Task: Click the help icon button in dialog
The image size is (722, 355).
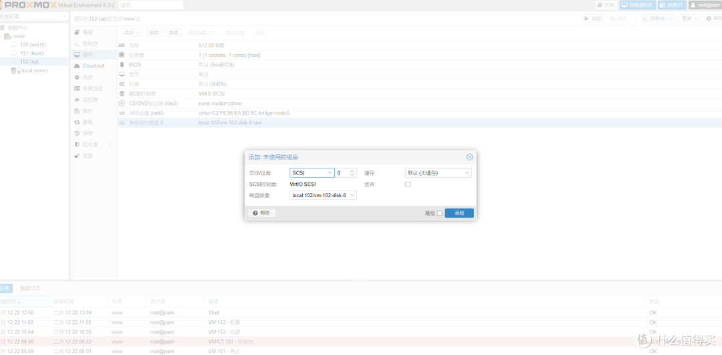Action: tap(261, 213)
